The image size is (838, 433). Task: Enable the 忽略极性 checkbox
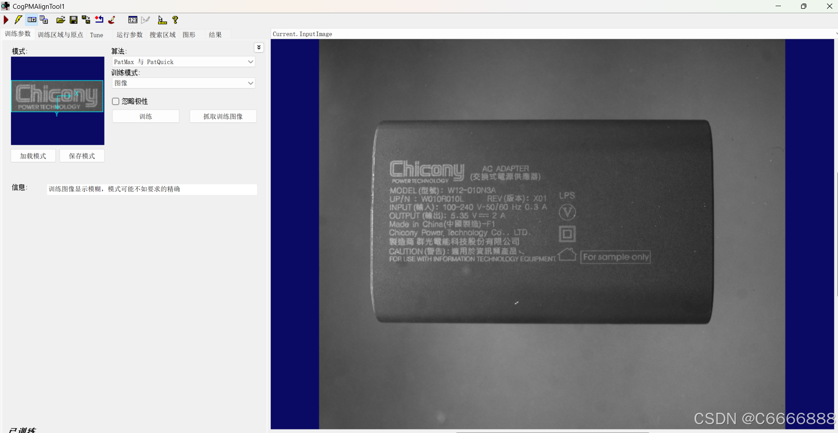(116, 101)
